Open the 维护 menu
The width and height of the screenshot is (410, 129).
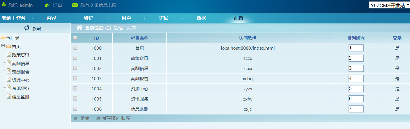pos(89,18)
